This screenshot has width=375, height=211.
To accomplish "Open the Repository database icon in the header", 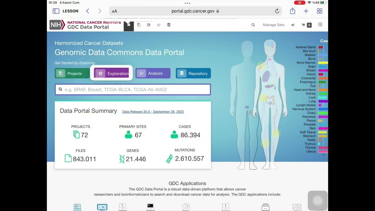I will coord(169,25).
